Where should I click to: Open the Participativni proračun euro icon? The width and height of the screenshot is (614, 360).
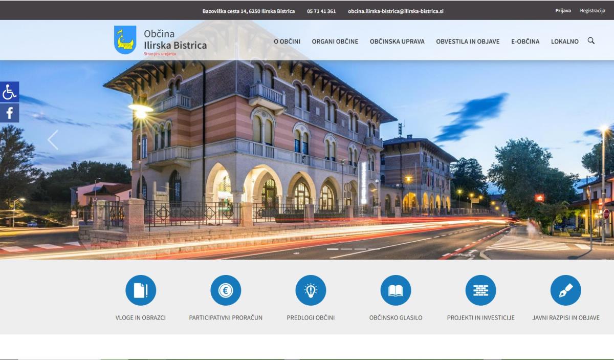[x=226, y=290]
